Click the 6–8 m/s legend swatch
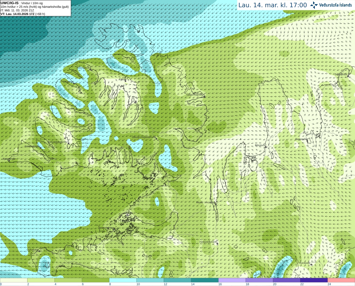Image resolution: width=355 pixels, height=286 pixels. pos(95,280)
